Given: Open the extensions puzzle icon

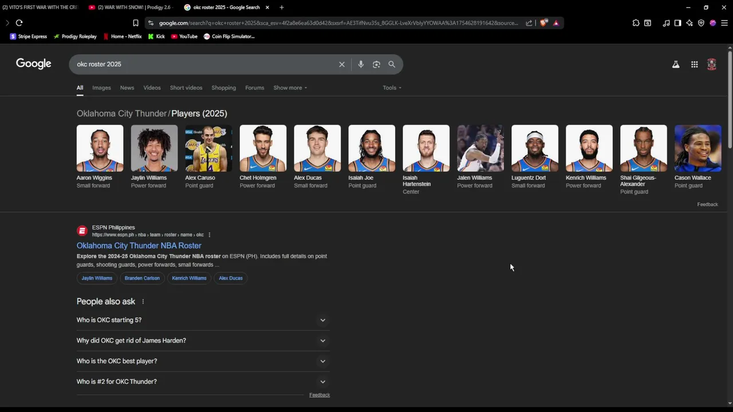Looking at the screenshot, I should [x=636, y=23].
